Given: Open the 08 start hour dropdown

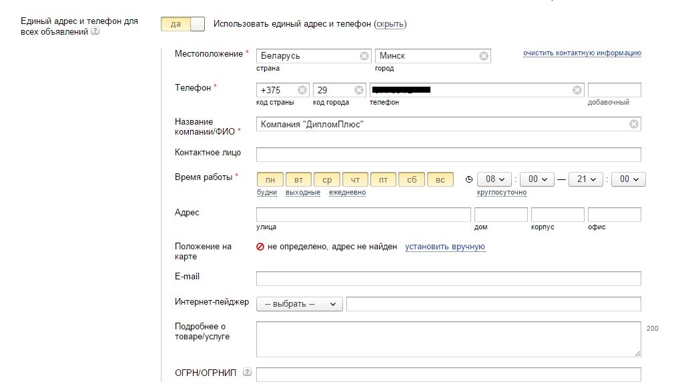Looking at the screenshot, I should (494, 179).
